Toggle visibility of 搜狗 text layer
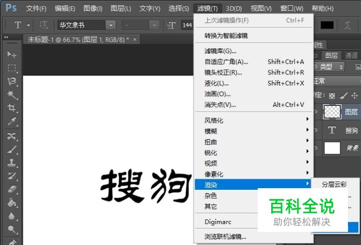Screen dimensions: 361x245 tap(316, 130)
